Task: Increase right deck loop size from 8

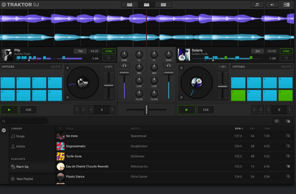Action: click(290, 109)
